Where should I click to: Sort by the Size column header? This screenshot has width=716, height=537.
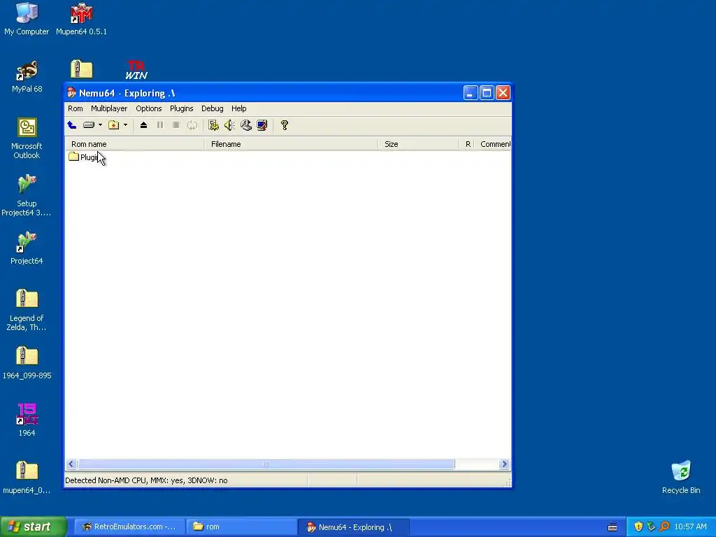[418, 144]
